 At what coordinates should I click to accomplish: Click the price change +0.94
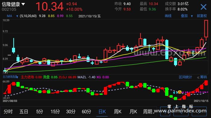pyautogui.click(x=72, y=4)
